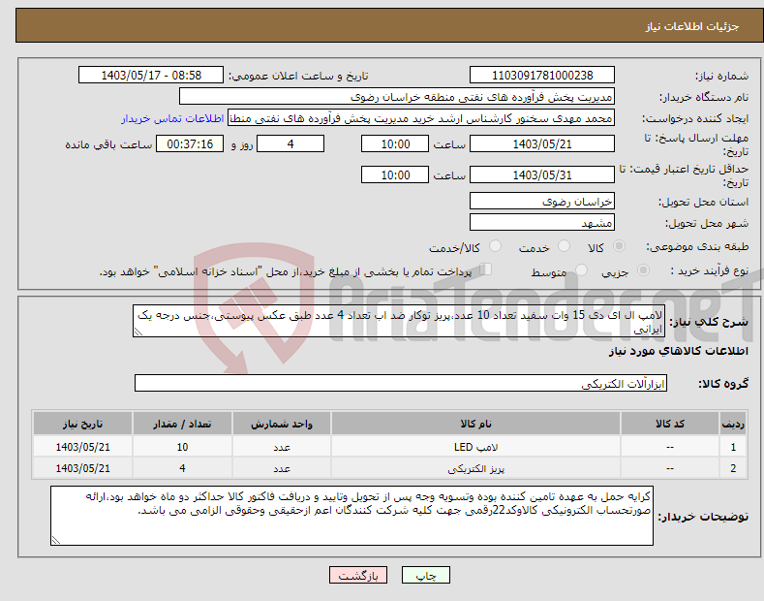
Task: Click the quantity cell showing 10
Action: (x=182, y=447)
